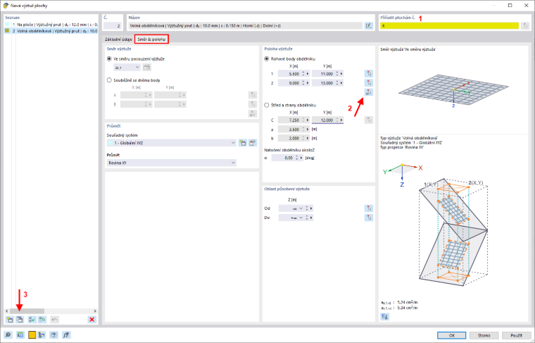Viewport: 535px width, 343px height.
Task: Apply changes with Použít button
Action: coord(516,335)
